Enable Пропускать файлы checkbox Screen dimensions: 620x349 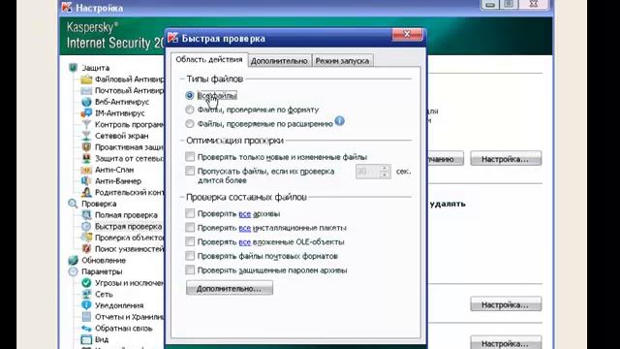point(190,171)
